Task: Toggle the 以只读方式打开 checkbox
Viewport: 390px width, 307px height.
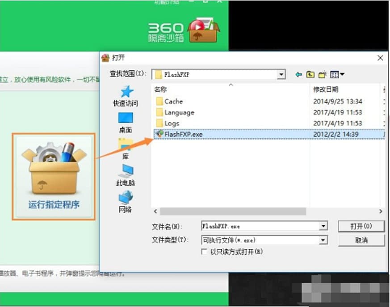Action: point(204,252)
